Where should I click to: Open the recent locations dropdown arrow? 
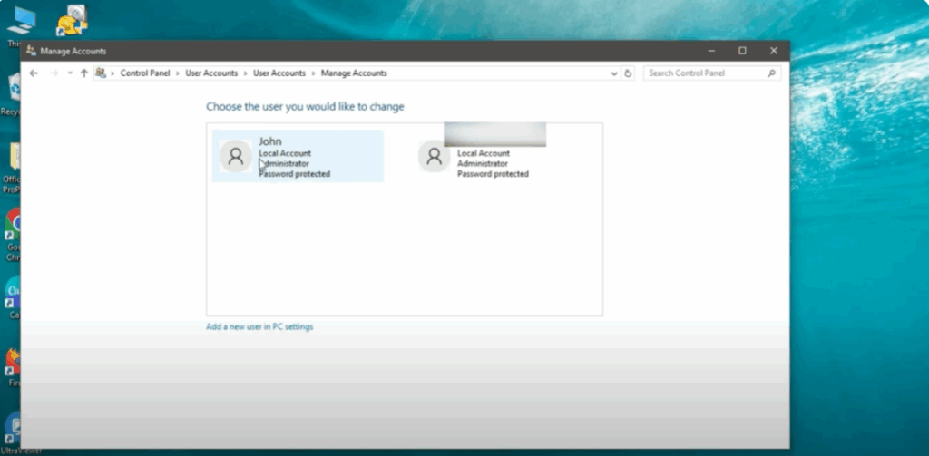coord(70,73)
